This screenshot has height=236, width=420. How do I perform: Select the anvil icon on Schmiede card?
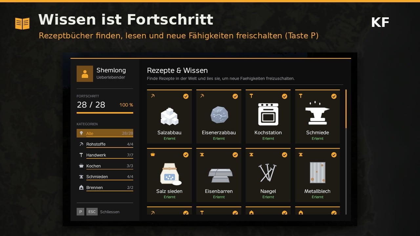click(317, 113)
